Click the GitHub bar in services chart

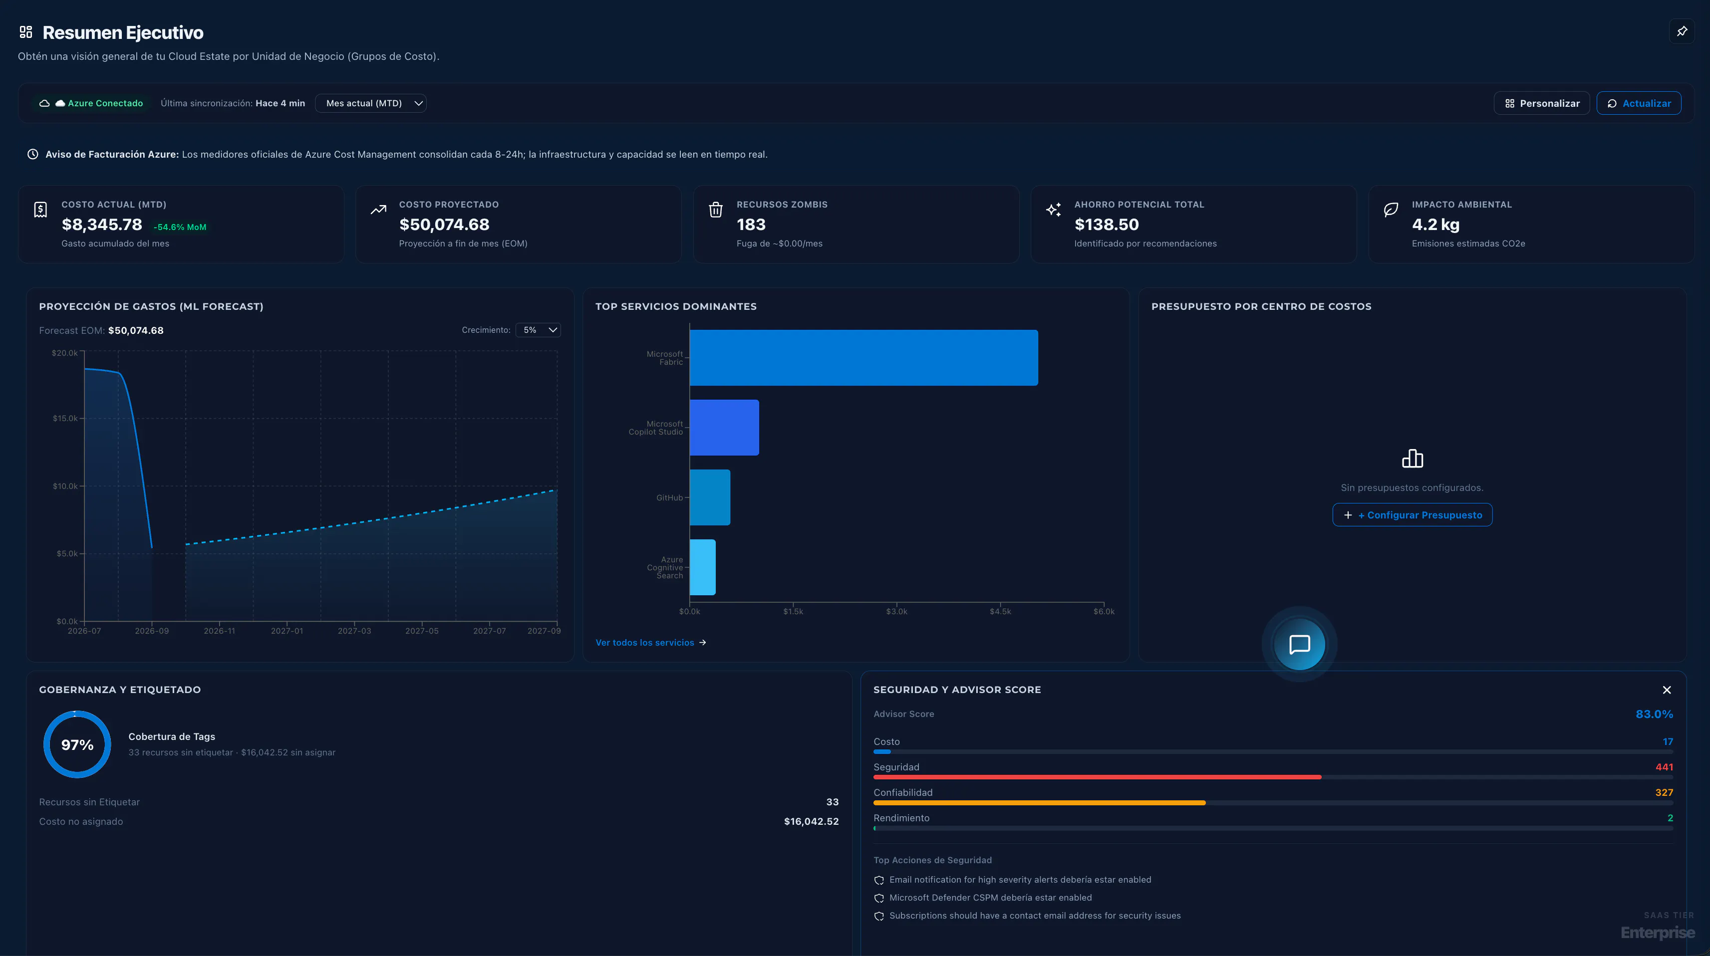tap(710, 497)
